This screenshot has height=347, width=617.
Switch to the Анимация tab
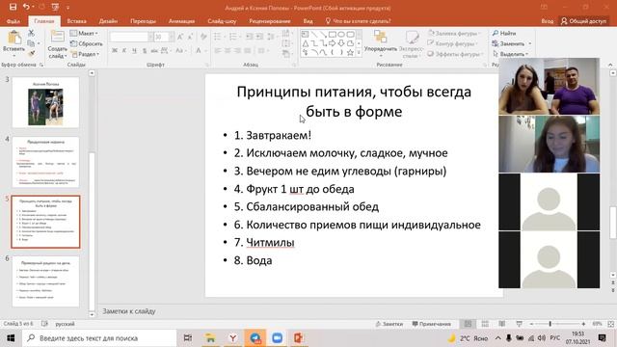tap(181, 21)
